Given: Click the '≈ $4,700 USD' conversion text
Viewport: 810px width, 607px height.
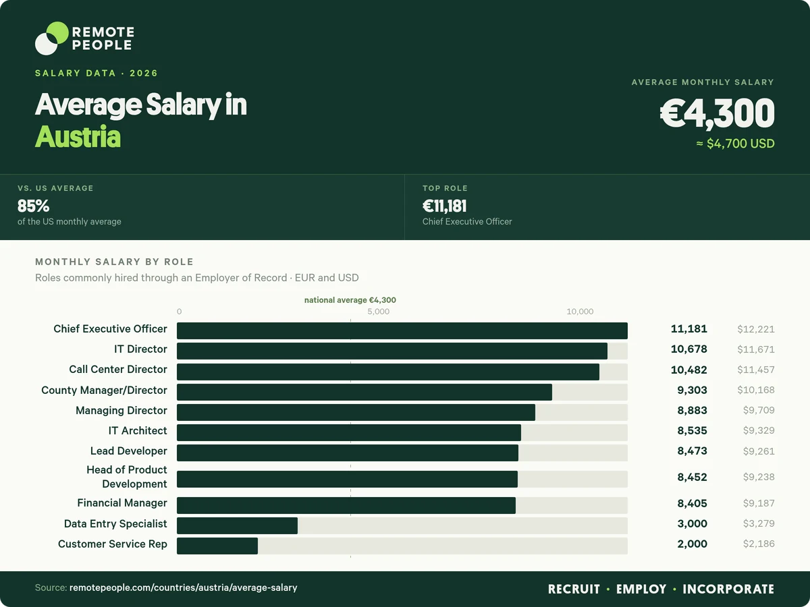Looking at the screenshot, I should tap(735, 144).
